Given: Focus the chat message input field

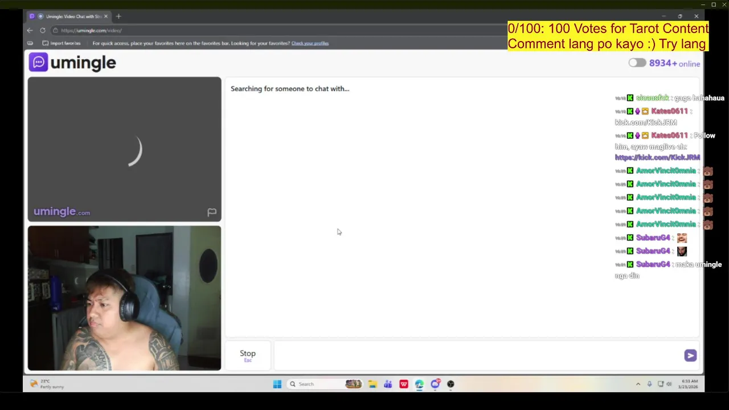Looking at the screenshot, I should (478, 355).
